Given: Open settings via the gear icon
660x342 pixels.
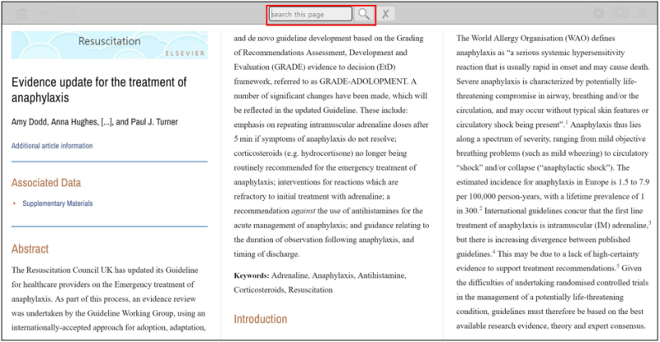Looking at the screenshot, I should (x=598, y=13).
